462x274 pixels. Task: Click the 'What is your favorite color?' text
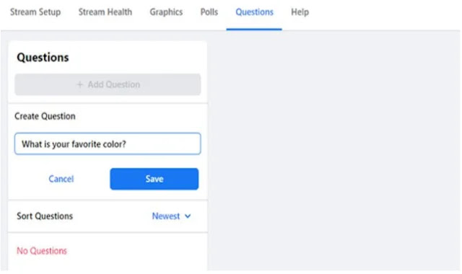pos(74,144)
